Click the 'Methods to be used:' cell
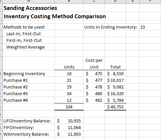This screenshot has height=140, width=161. click(x=29, y=27)
